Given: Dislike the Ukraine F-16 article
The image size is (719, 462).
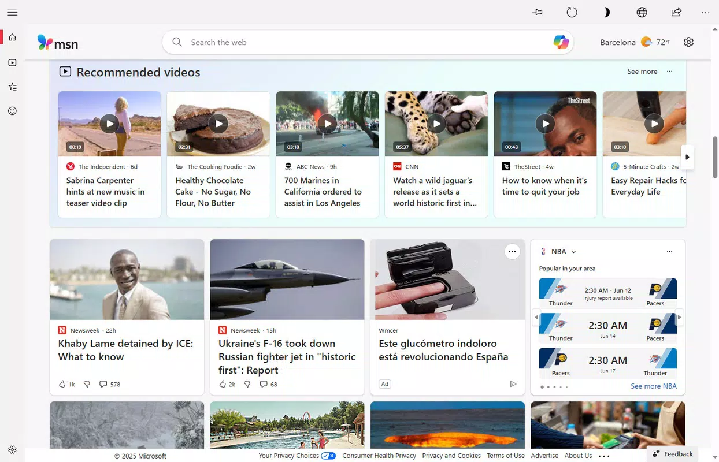Looking at the screenshot, I should point(247,384).
